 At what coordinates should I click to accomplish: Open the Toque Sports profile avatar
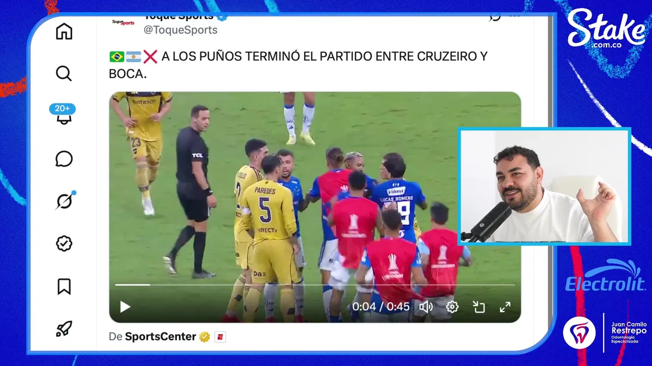(123, 22)
